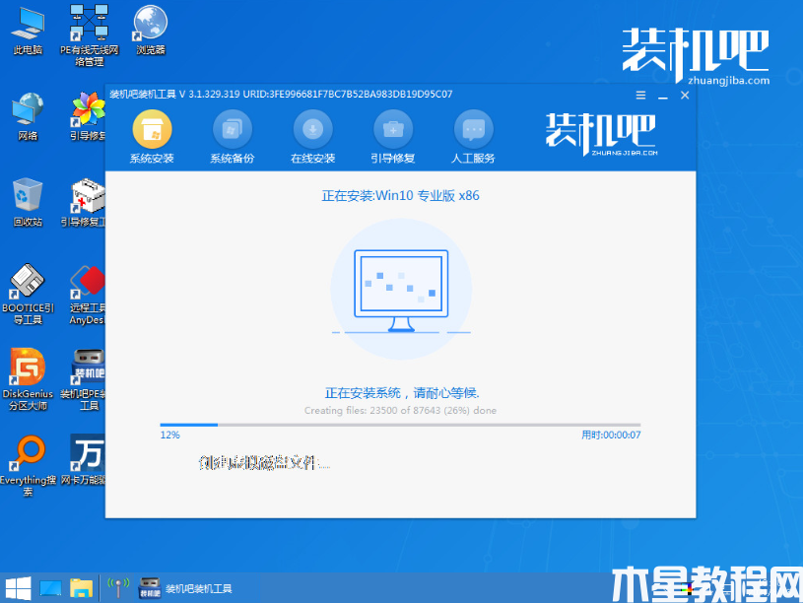Click 正在安装:Win10 专业版 x86 heading
This screenshot has height=603, width=804.
coord(400,195)
